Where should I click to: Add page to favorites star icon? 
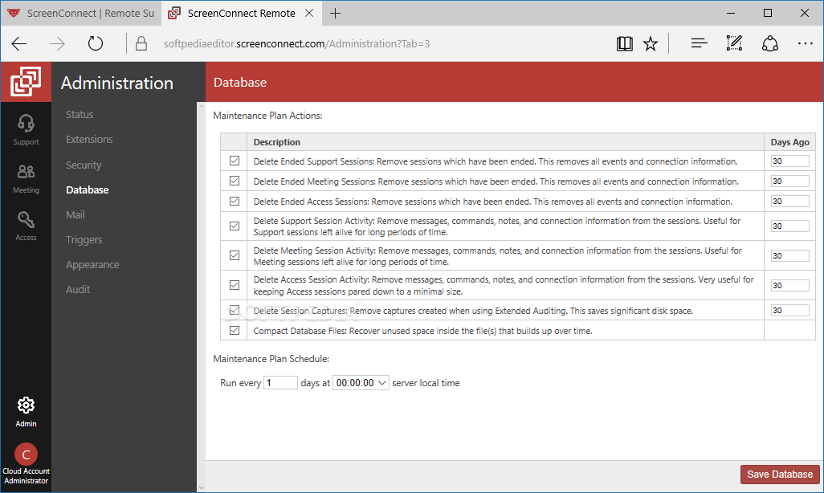[x=651, y=43]
